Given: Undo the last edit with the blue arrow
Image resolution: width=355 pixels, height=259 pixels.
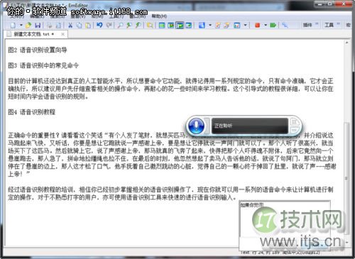Looking at the screenshot, I should click(x=99, y=25).
